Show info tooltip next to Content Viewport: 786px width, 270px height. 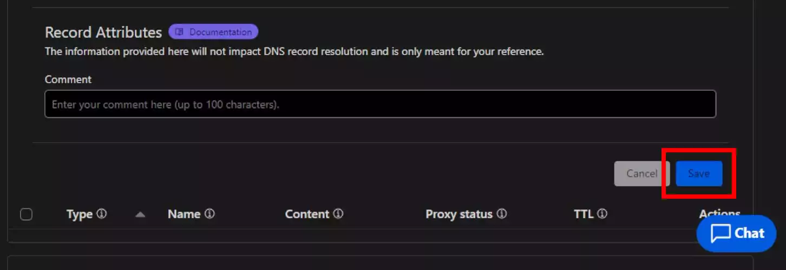338,214
